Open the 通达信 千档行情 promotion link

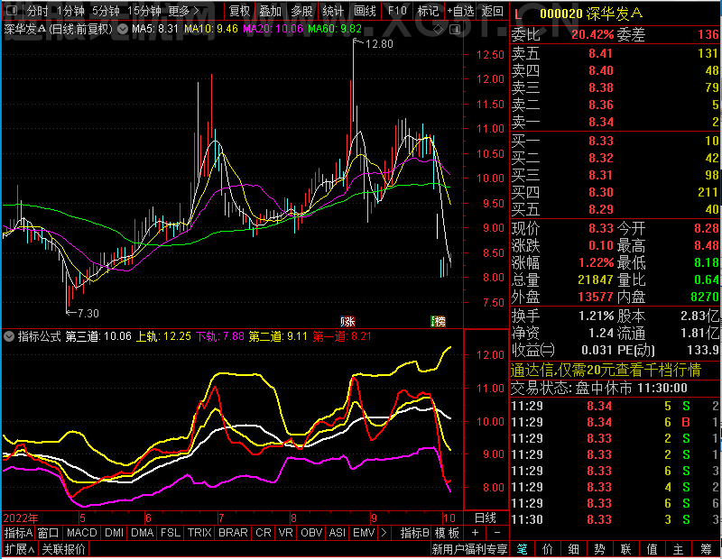pos(606,370)
